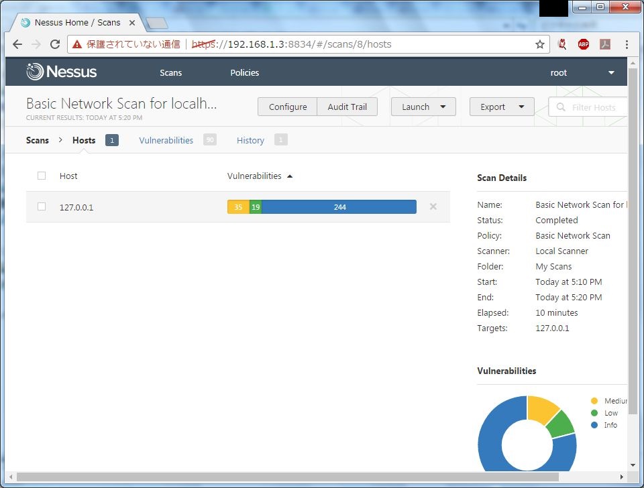Open the Adblock Plus extension icon

point(583,44)
